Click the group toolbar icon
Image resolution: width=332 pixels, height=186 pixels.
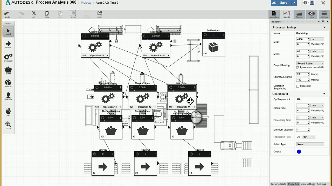click(x=73, y=14)
